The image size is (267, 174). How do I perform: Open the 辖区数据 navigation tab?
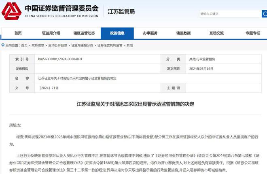click(x=183, y=33)
